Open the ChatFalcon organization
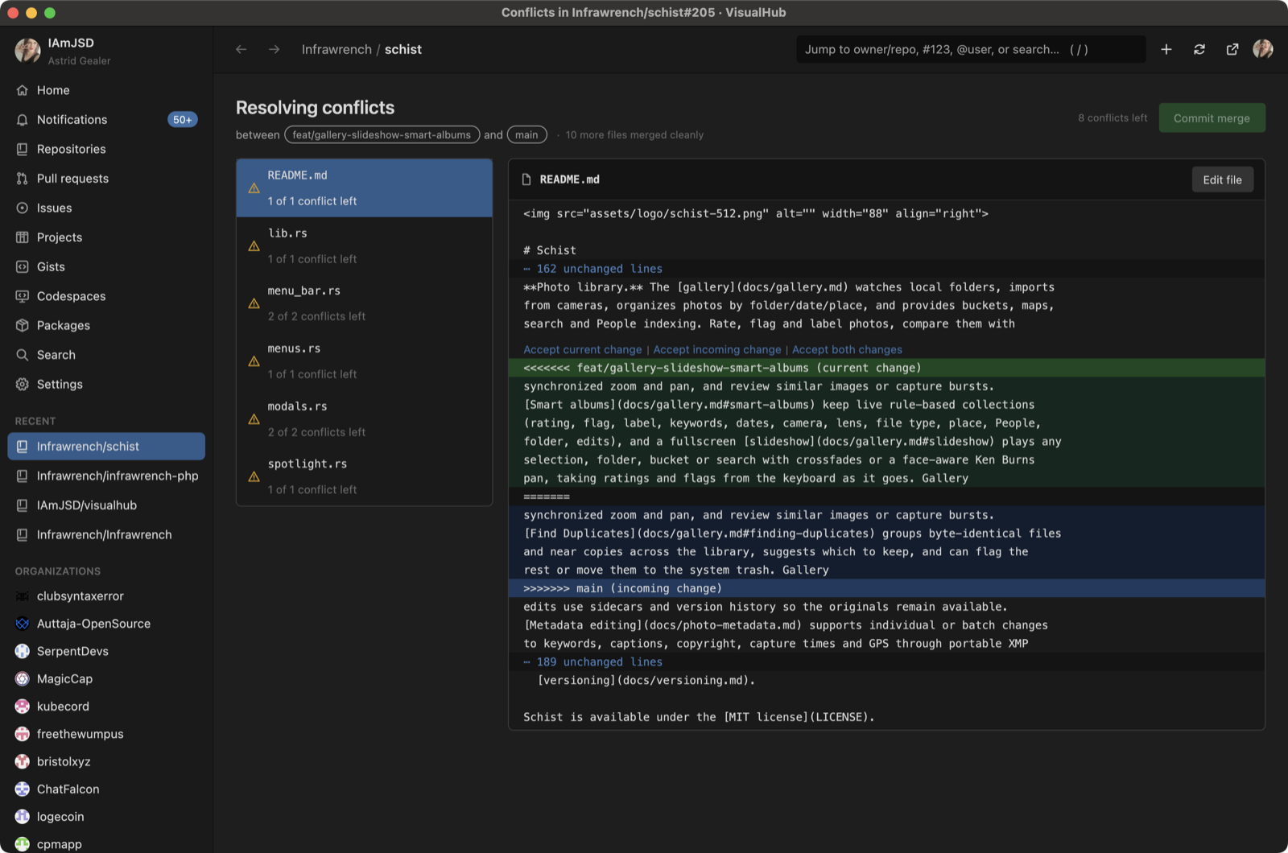 [106, 789]
